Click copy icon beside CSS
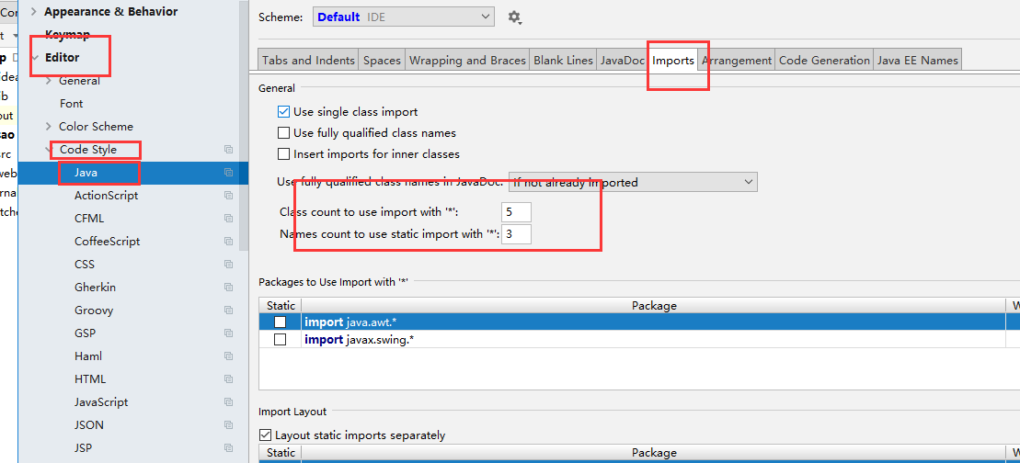Image resolution: width=1020 pixels, height=463 pixels. pyautogui.click(x=228, y=265)
